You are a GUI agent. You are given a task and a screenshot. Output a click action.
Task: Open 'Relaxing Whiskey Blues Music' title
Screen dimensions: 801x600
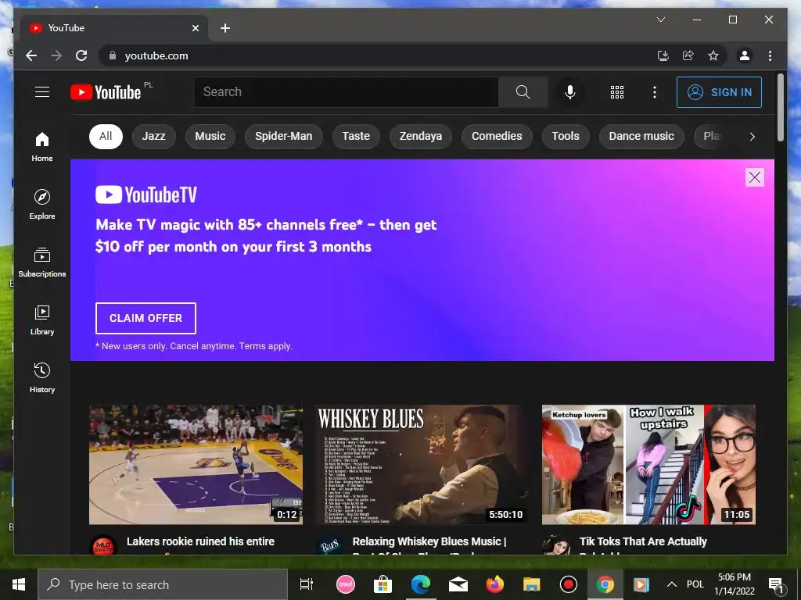tap(429, 541)
